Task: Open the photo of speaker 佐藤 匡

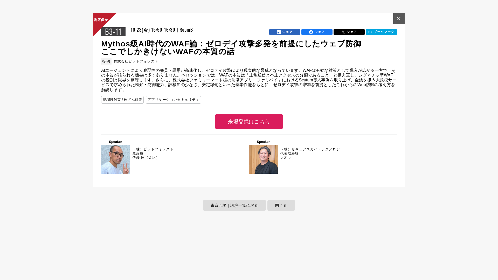Action: (x=115, y=159)
